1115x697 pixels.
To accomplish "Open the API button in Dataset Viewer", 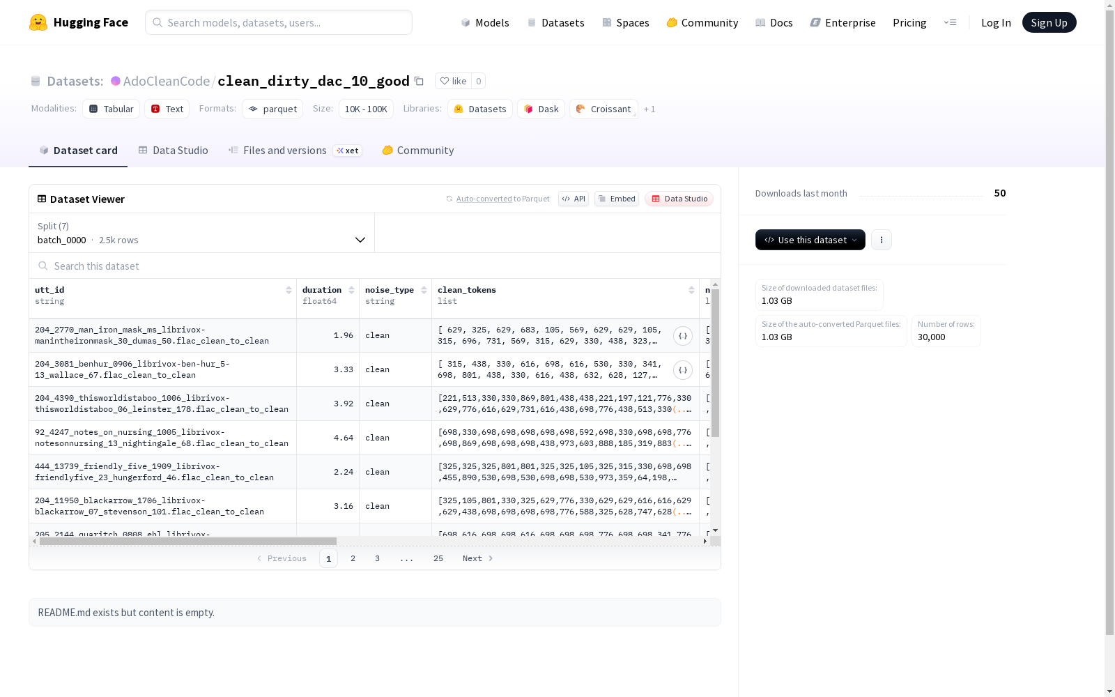I will pyautogui.click(x=574, y=199).
